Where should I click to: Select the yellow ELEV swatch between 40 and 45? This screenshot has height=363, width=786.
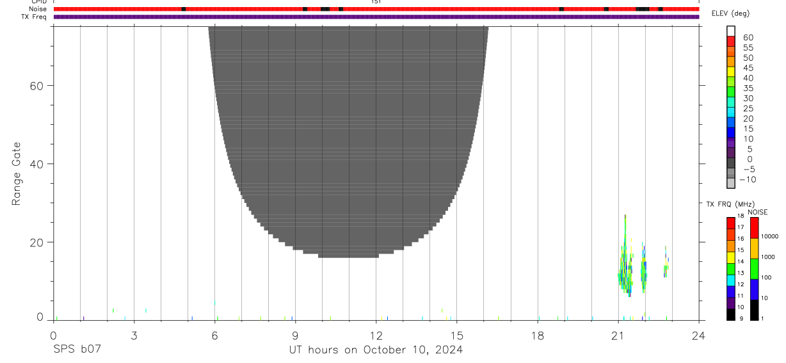click(731, 71)
